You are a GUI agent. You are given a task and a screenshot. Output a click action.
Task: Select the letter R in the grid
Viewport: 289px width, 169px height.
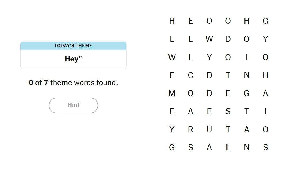tap(190, 129)
